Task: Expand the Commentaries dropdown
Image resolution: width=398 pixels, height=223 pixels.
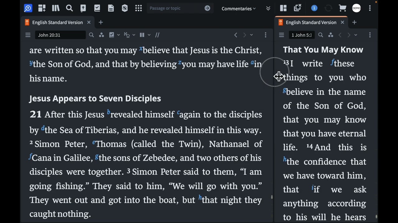Action: point(238,9)
